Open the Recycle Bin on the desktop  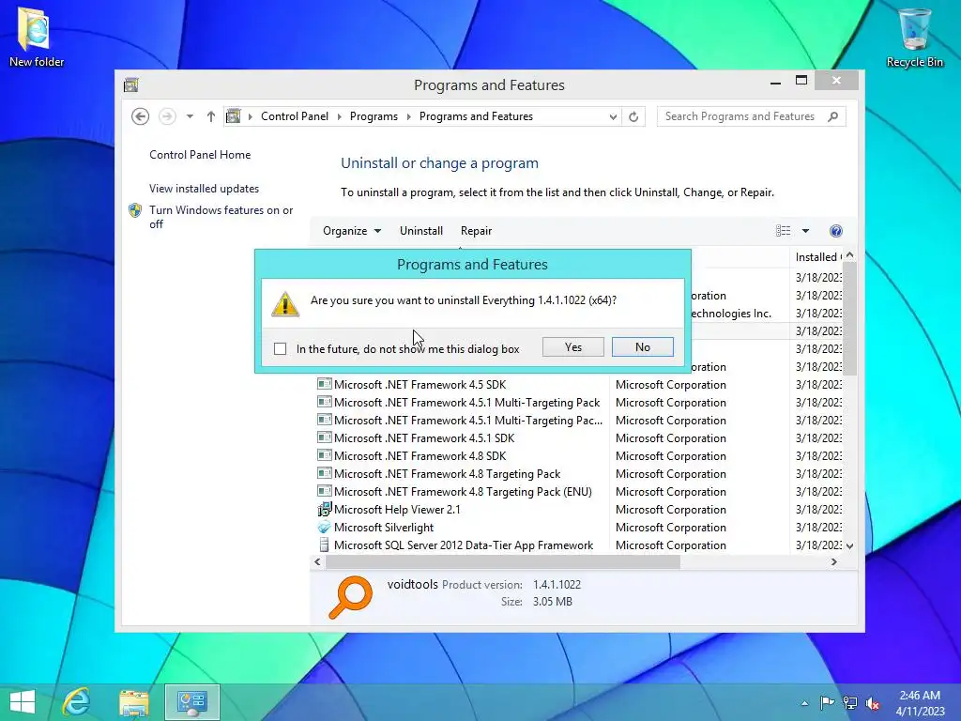click(x=914, y=38)
